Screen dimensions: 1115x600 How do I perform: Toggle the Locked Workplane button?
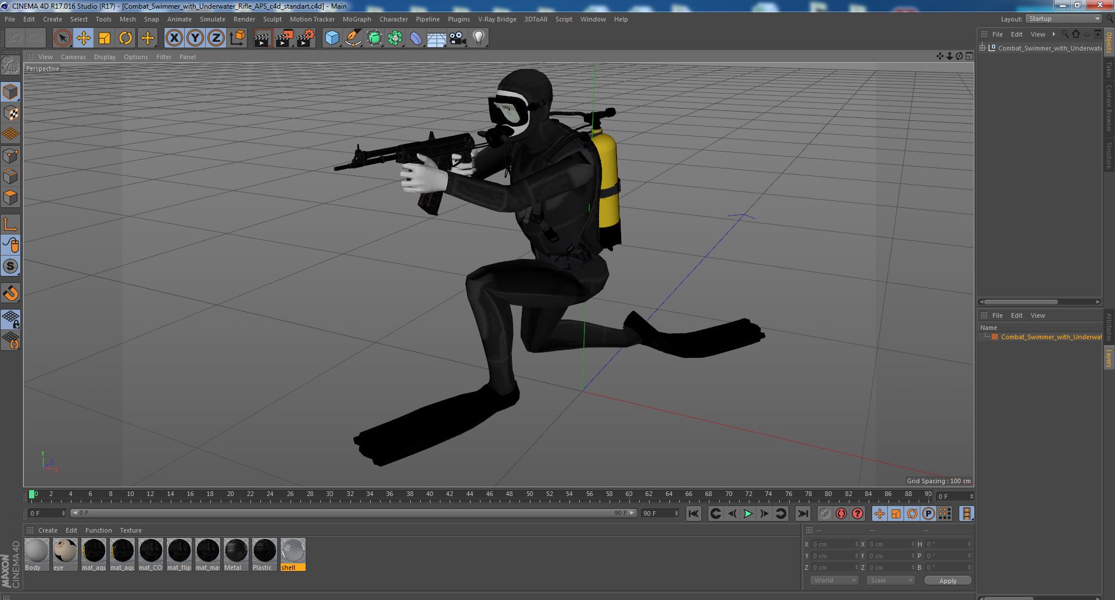click(x=10, y=319)
